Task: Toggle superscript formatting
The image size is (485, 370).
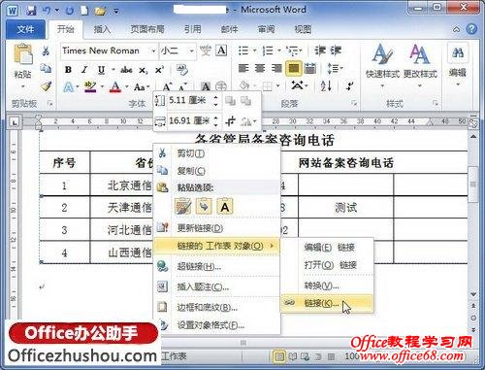Action: (x=159, y=70)
